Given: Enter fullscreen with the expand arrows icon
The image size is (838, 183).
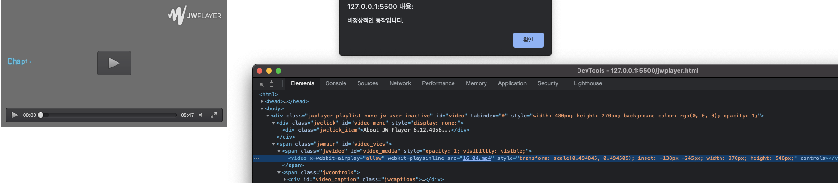Looking at the screenshot, I should [214, 115].
